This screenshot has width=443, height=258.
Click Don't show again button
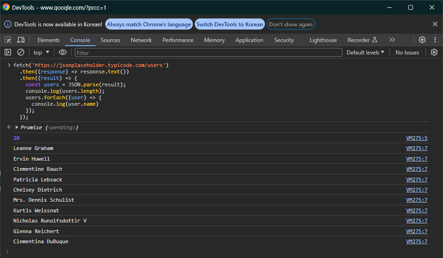(291, 24)
